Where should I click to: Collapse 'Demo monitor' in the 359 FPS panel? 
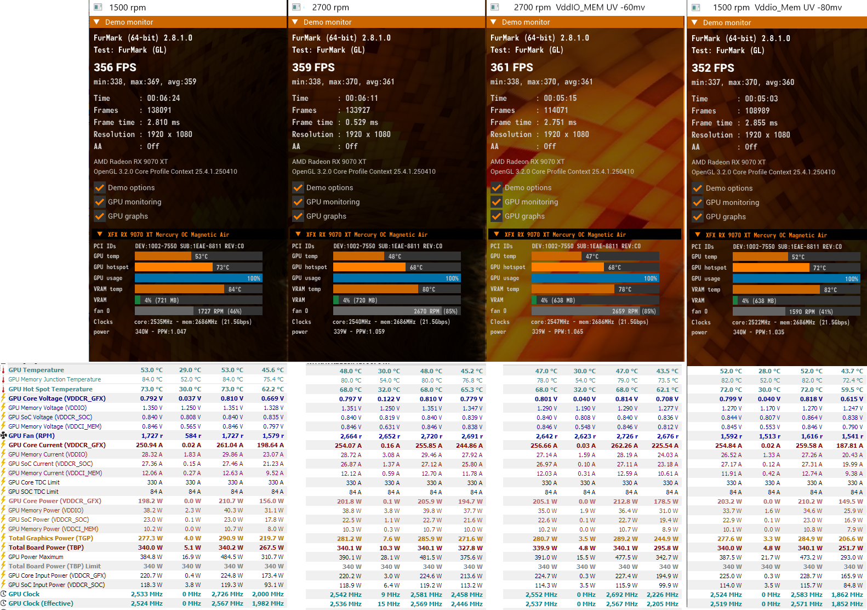[x=295, y=22]
